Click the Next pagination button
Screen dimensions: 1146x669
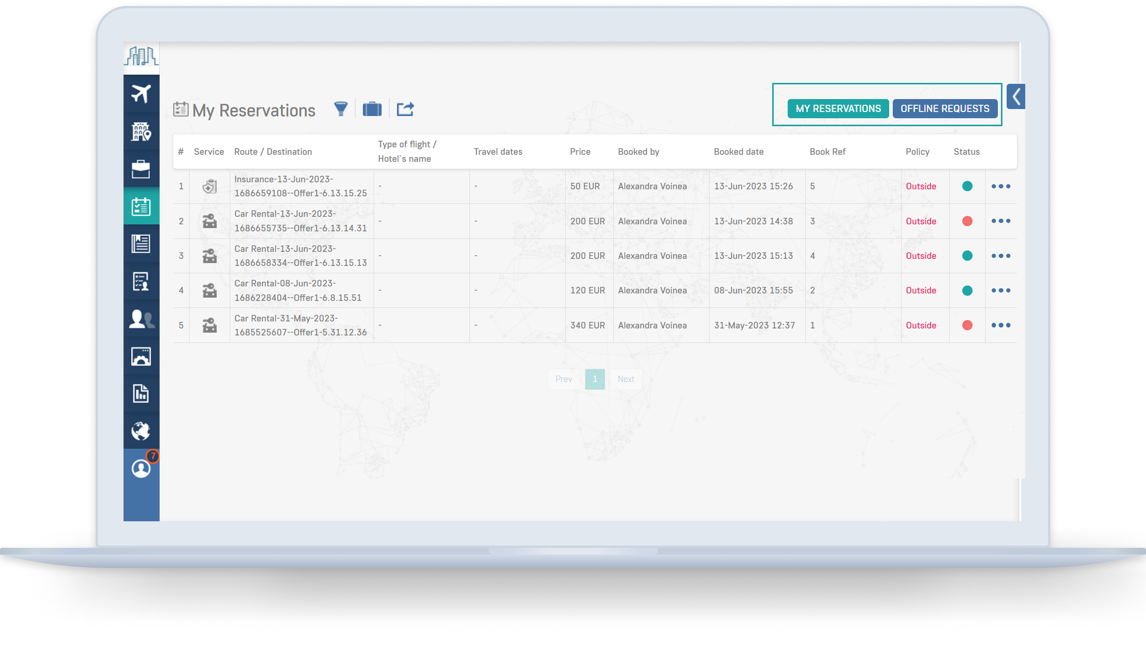tap(625, 379)
